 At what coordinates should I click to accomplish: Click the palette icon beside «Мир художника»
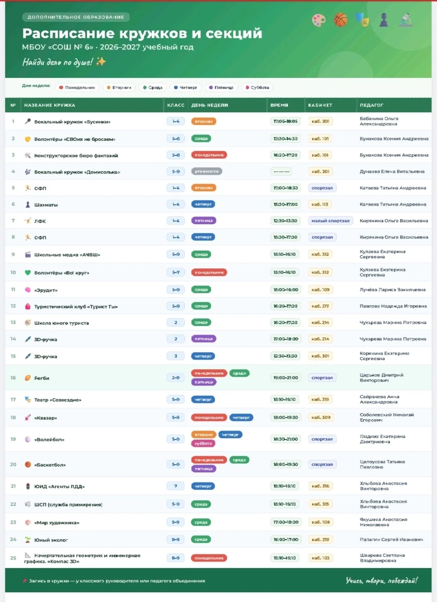(28, 523)
